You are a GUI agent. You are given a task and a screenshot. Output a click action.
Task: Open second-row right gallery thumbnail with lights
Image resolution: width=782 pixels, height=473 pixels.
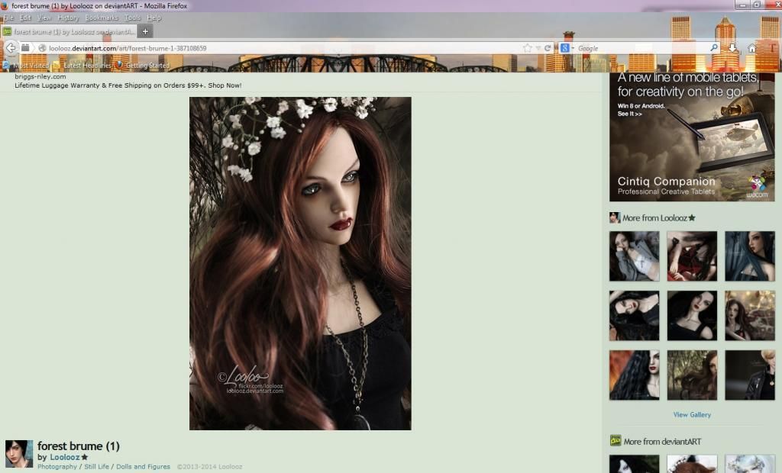750,316
